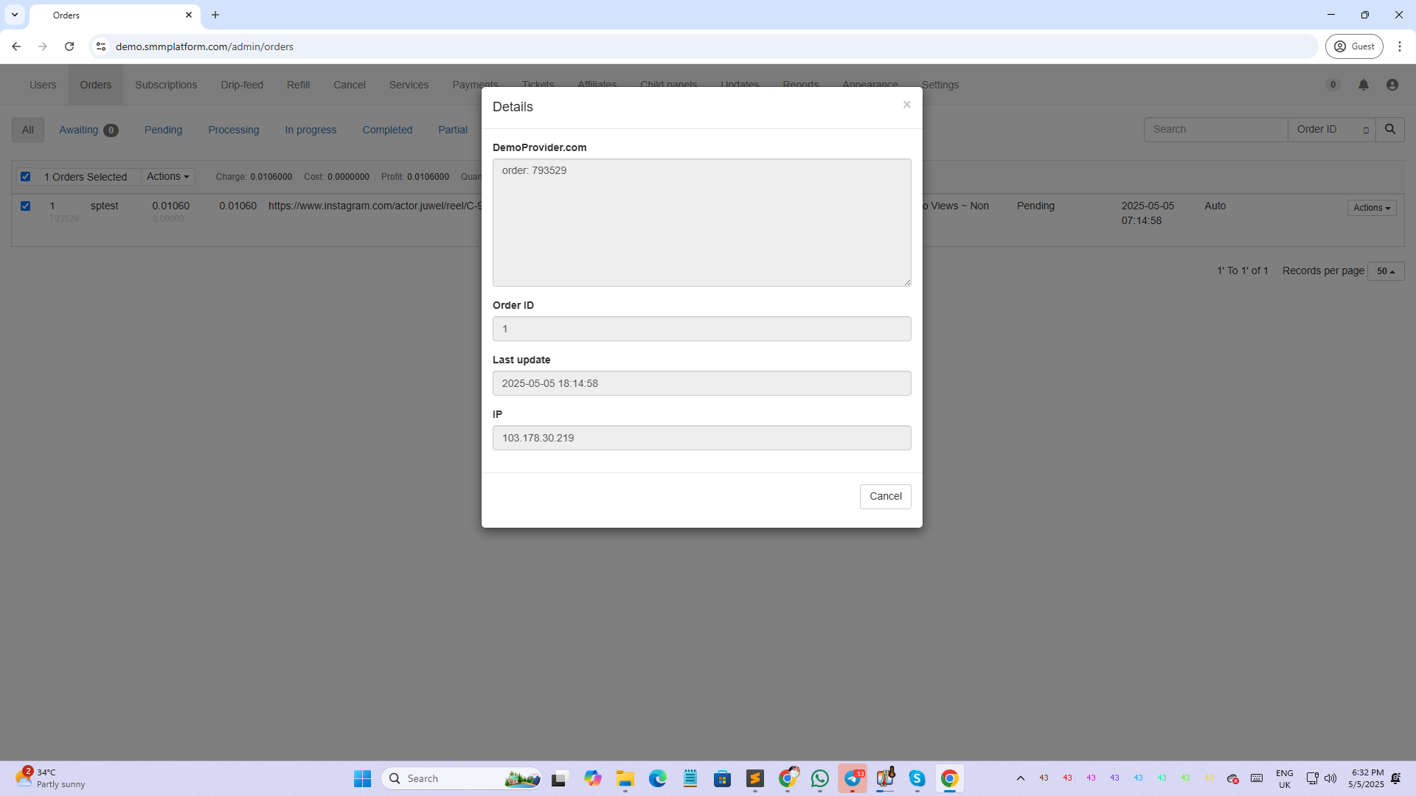The height and width of the screenshot is (796, 1416).
Task: Click the search magnifier button
Action: coord(1389,130)
